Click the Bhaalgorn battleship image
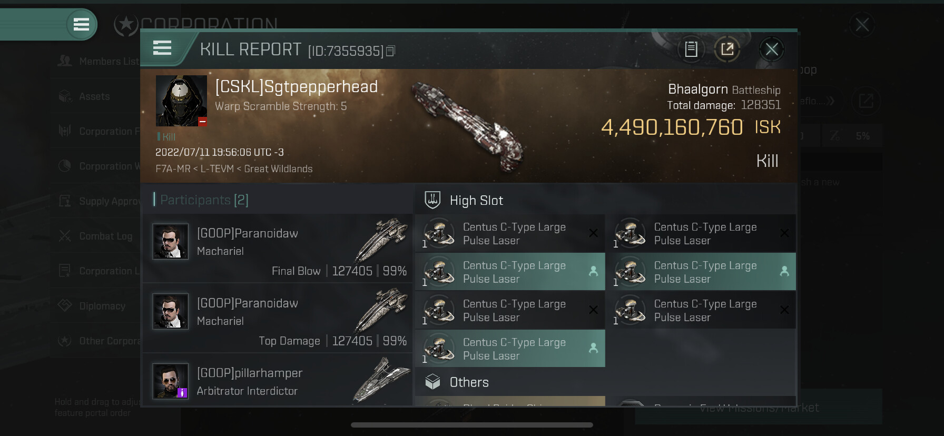This screenshot has width=944, height=436. (x=467, y=126)
